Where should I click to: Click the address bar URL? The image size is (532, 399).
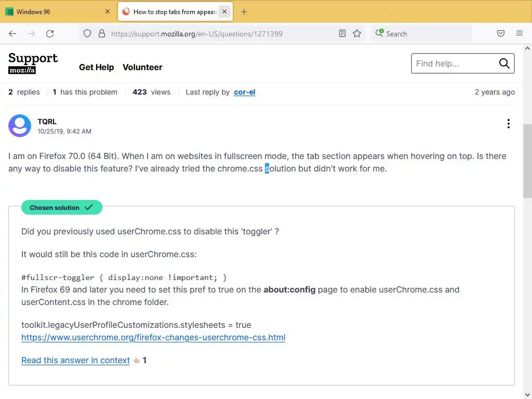[x=197, y=34]
